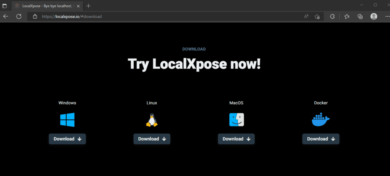The height and width of the screenshot is (176, 390).
Task: Open the tab actions menu
Action: click(5, 6)
